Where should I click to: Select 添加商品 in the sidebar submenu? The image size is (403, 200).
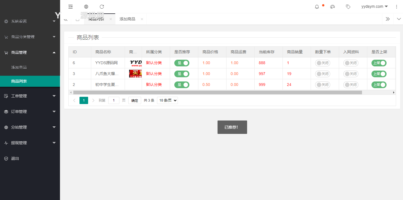19,67
